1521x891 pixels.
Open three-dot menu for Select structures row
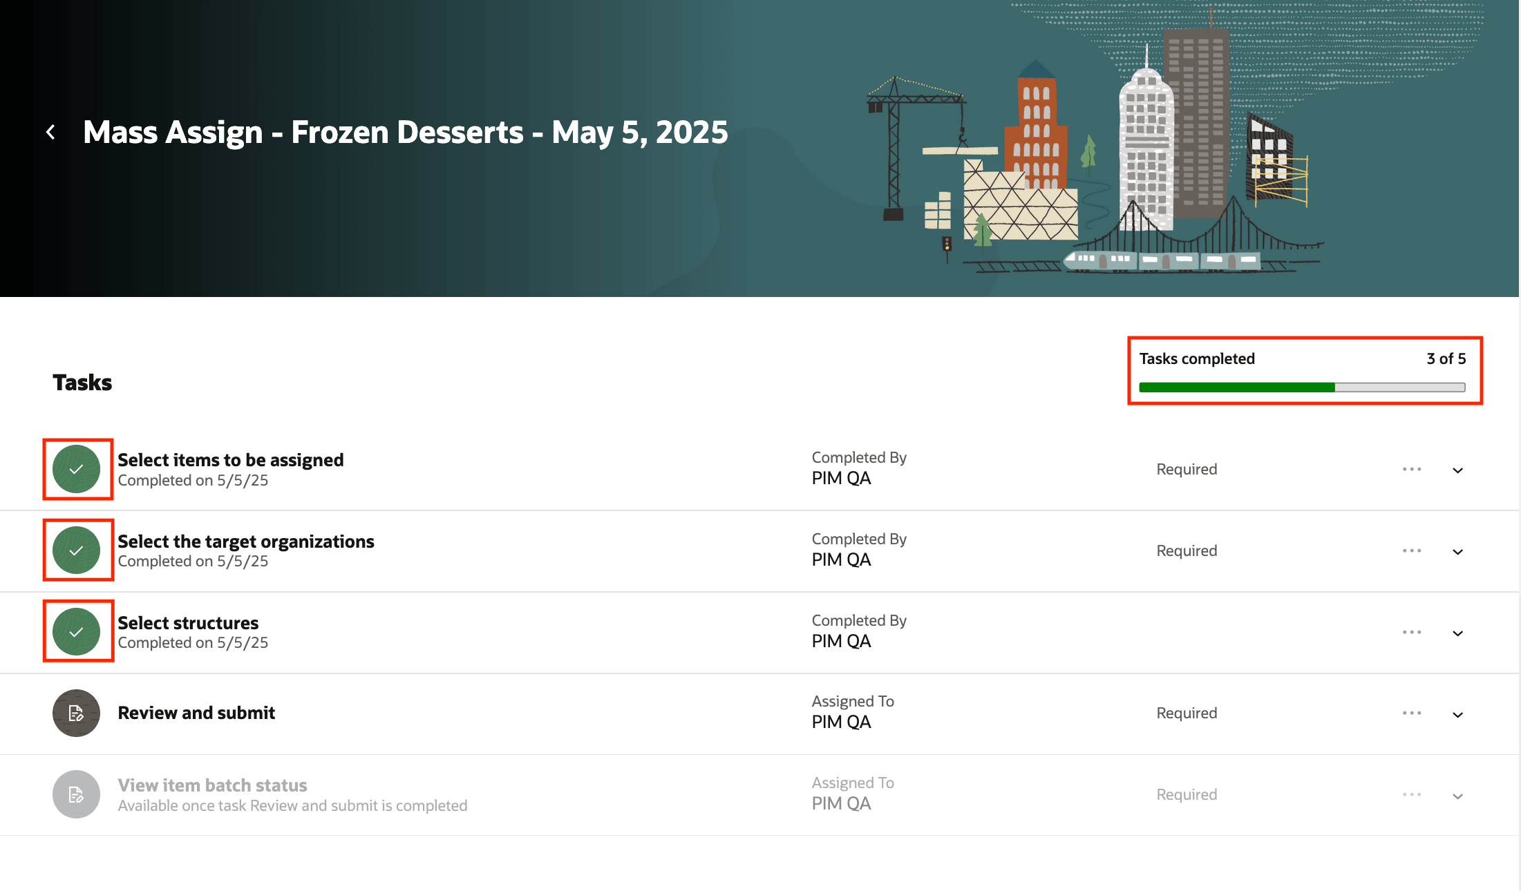1412,632
